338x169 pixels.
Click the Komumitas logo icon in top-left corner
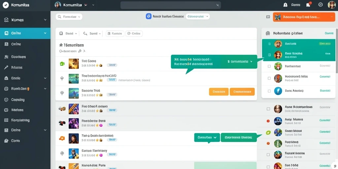[6, 5]
